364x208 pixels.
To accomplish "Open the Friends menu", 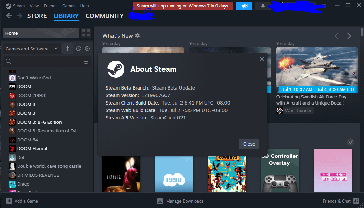I will pyautogui.click(x=50, y=6).
